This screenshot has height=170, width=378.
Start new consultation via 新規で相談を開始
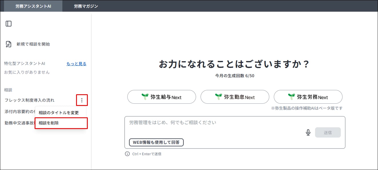33,44
